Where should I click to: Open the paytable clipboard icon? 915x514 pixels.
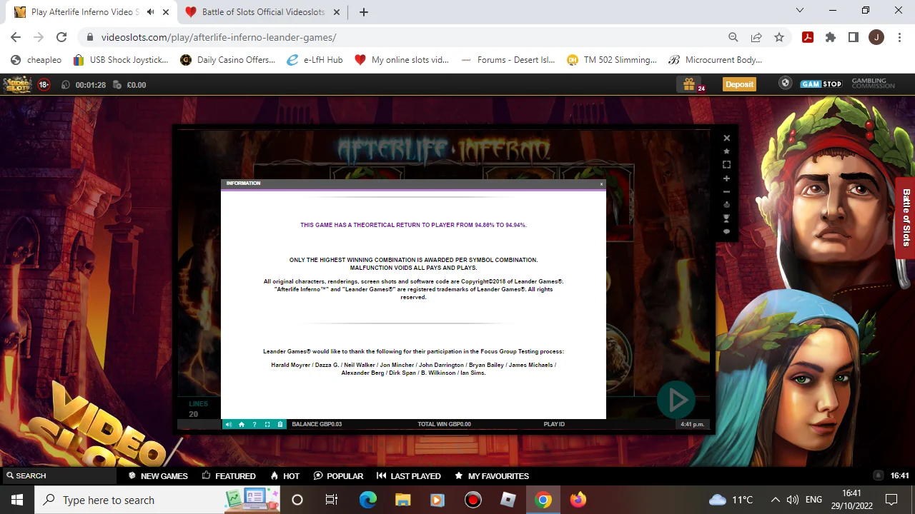280,424
